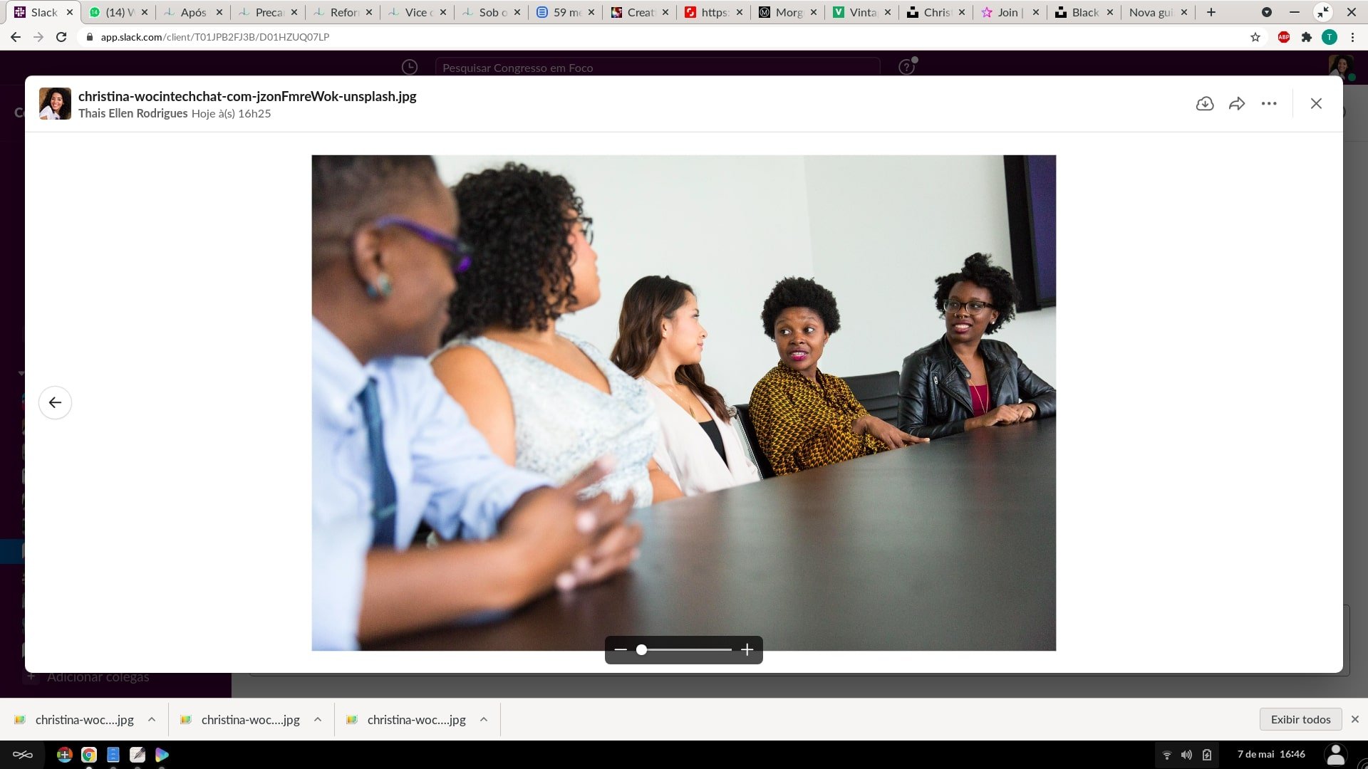Click the network/WiFi status icon taskbar
The image size is (1368, 769).
click(x=1165, y=754)
